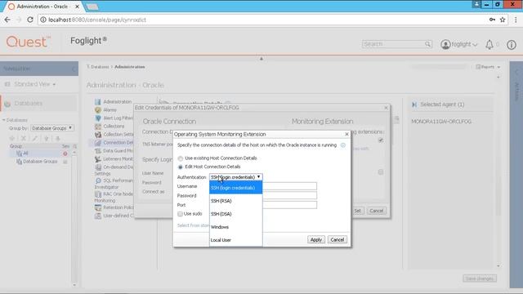Click the Save changes button
The image size is (523, 294).
[x=480, y=278]
